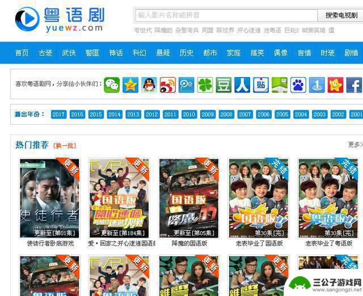Click the WeChat share icon
Screen dimensions: 363x296
coord(112,85)
